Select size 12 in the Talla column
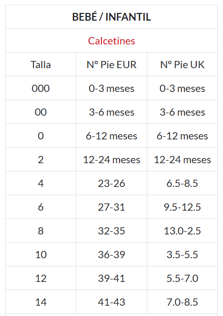This screenshot has width=223, height=316. click(x=41, y=278)
